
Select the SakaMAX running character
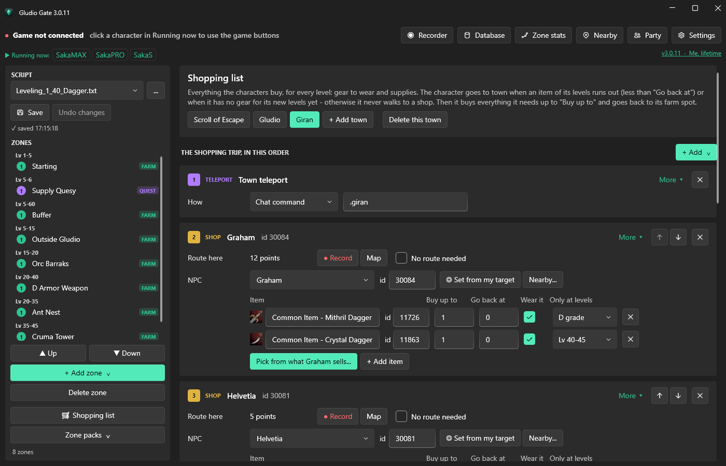(x=71, y=55)
